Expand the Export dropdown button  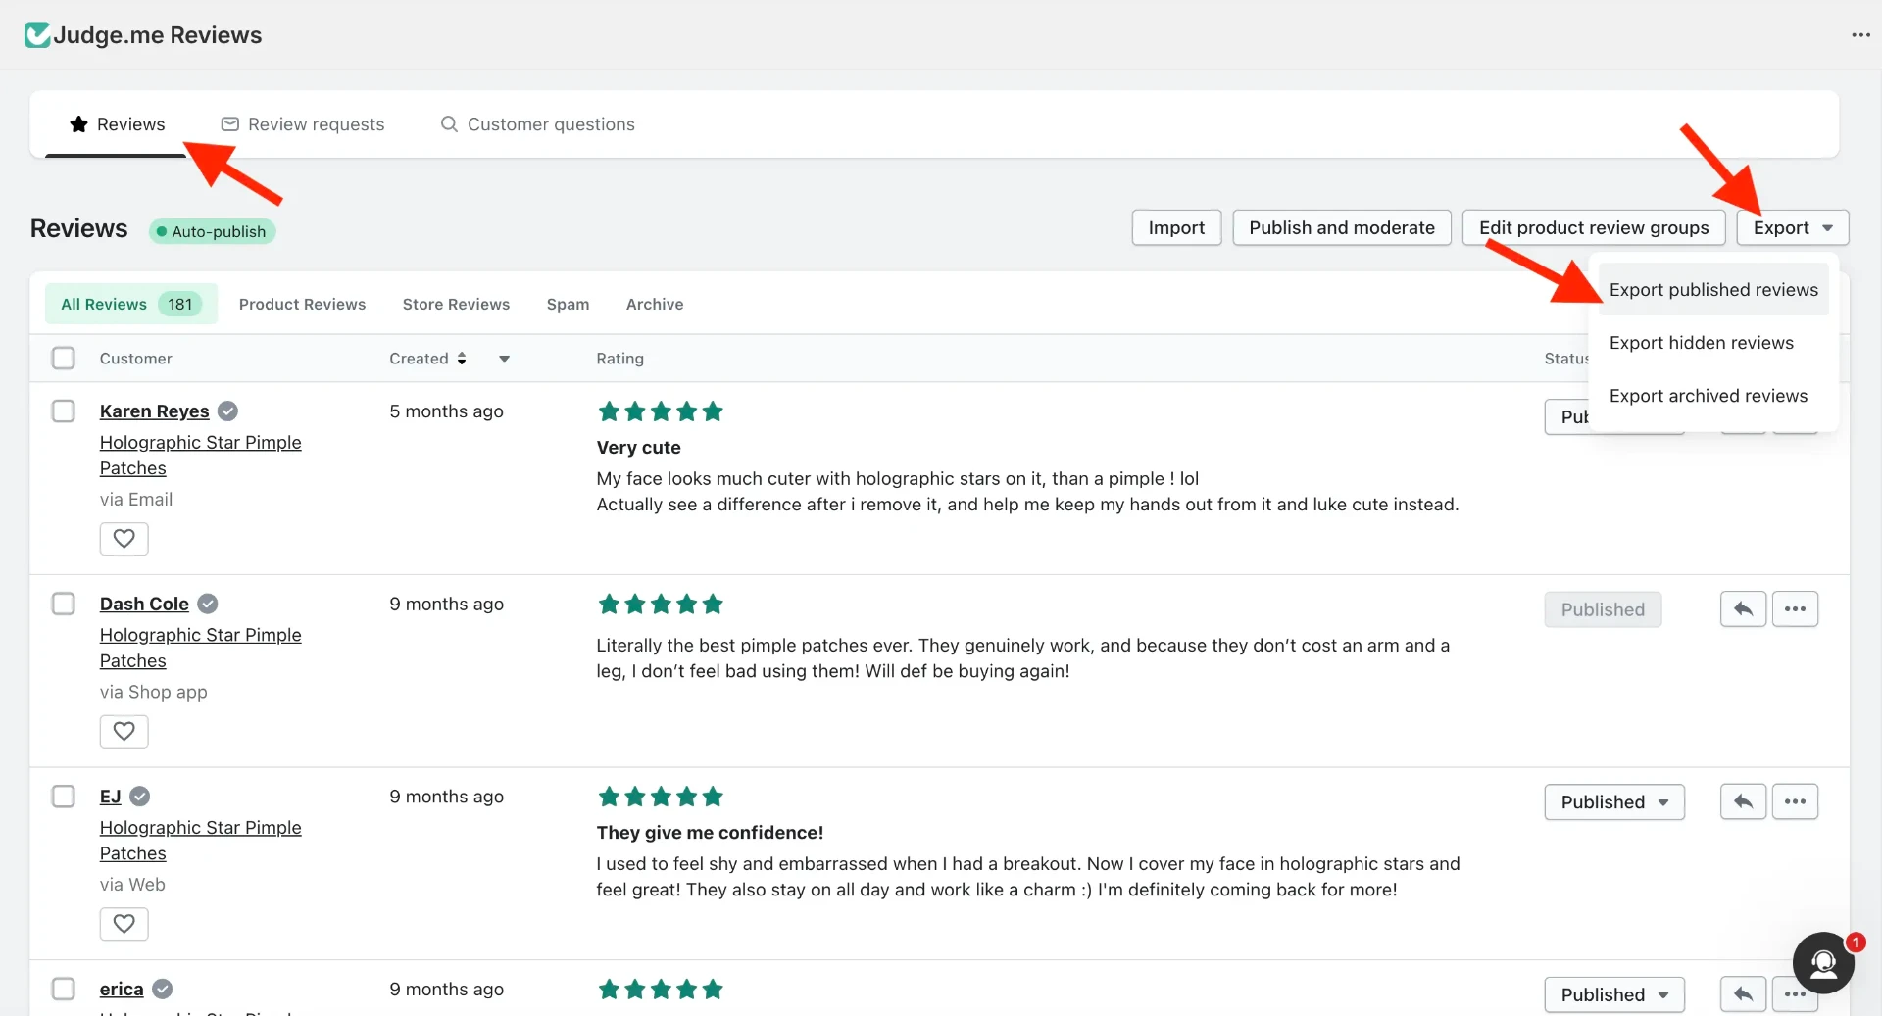point(1793,228)
